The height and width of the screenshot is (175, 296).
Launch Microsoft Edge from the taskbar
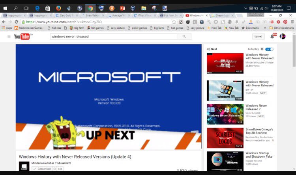pyautogui.click(x=37, y=8)
